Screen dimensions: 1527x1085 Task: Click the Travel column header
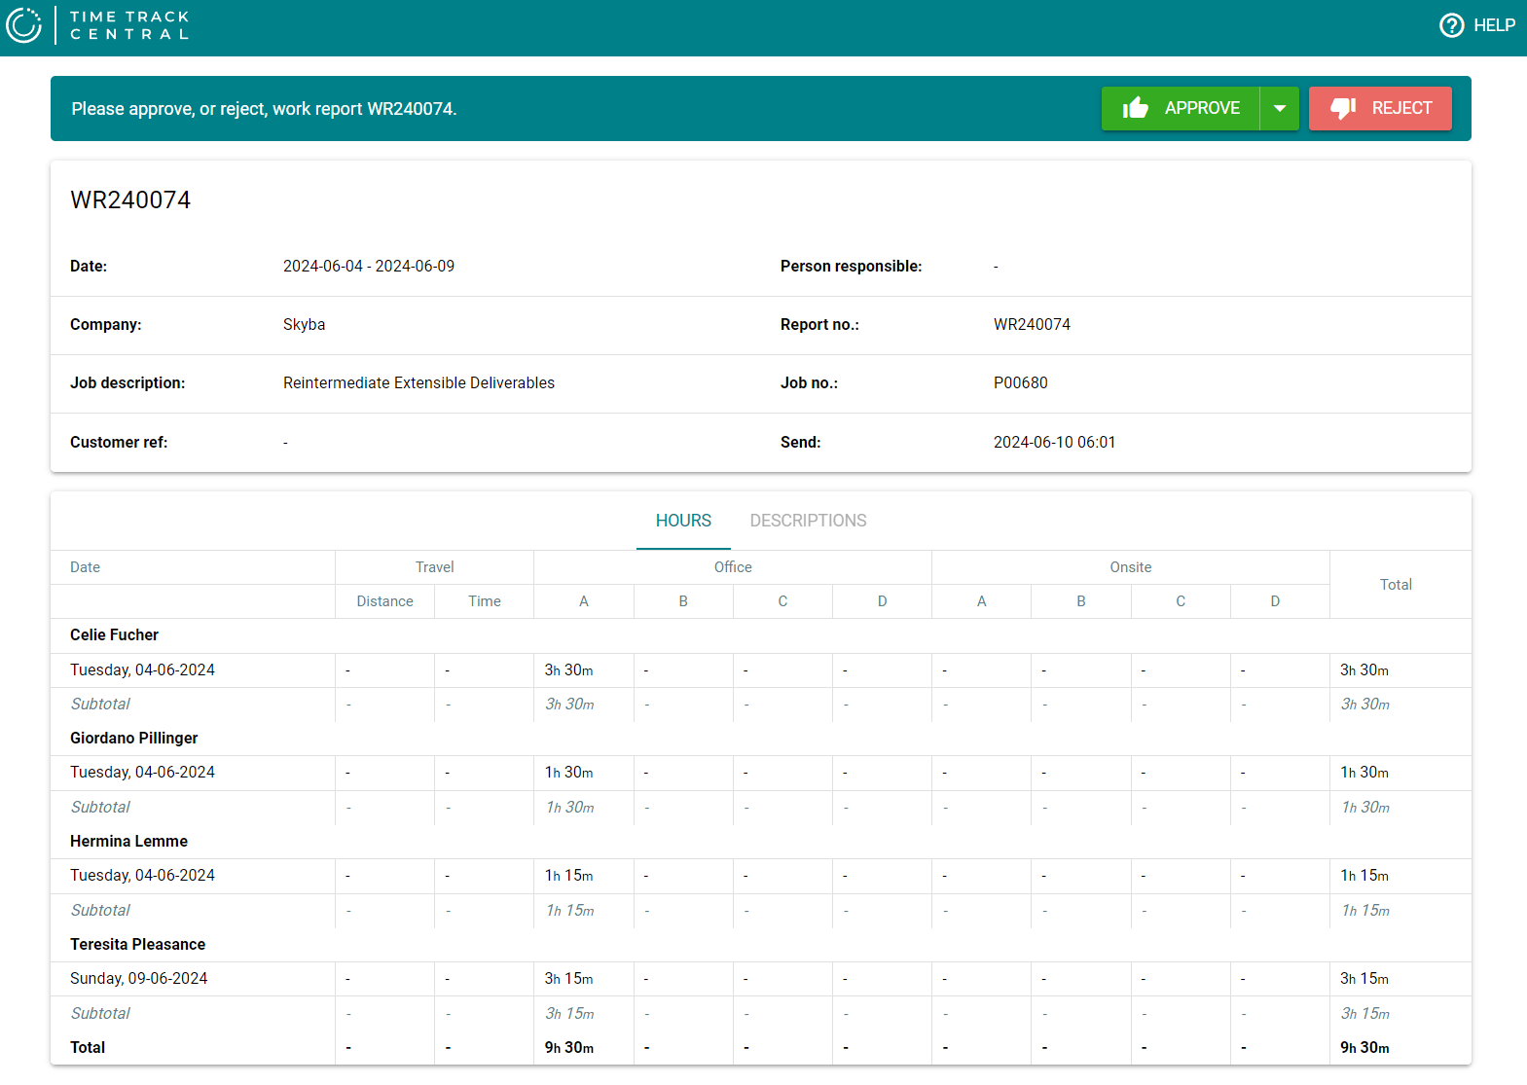[434, 567]
